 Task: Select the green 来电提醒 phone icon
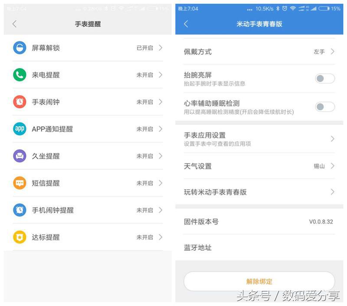[x=19, y=75]
